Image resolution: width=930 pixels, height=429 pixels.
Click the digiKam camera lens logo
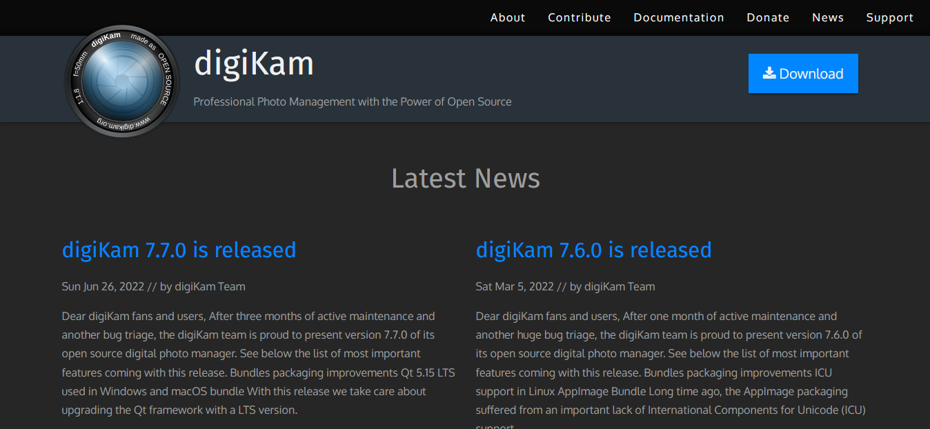pos(123,80)
